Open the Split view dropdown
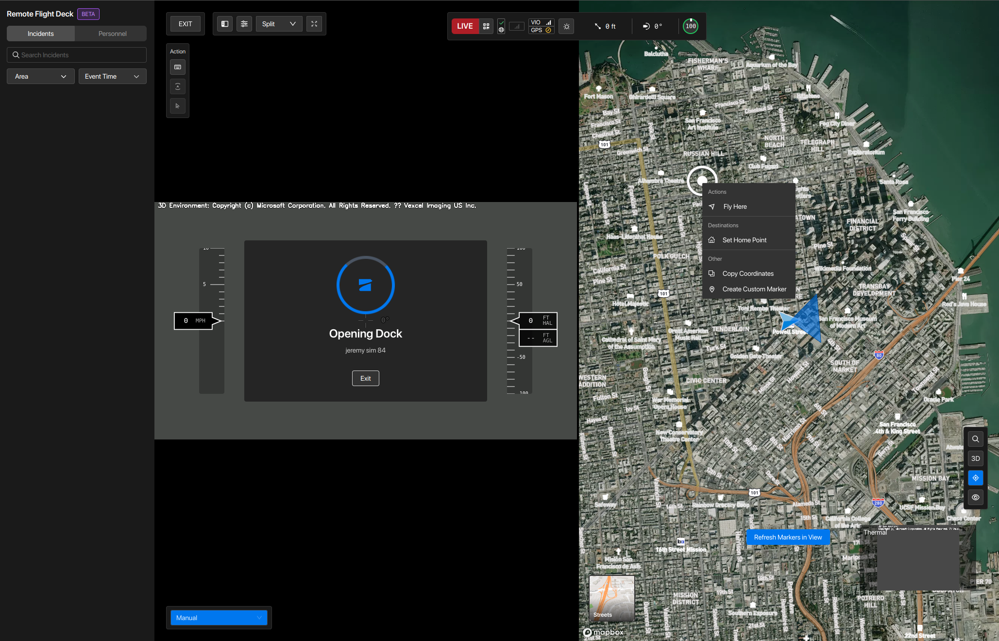This screenshot has width=999, height=641. [279, 24]
